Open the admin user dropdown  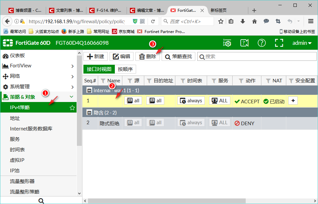point(302,43)
